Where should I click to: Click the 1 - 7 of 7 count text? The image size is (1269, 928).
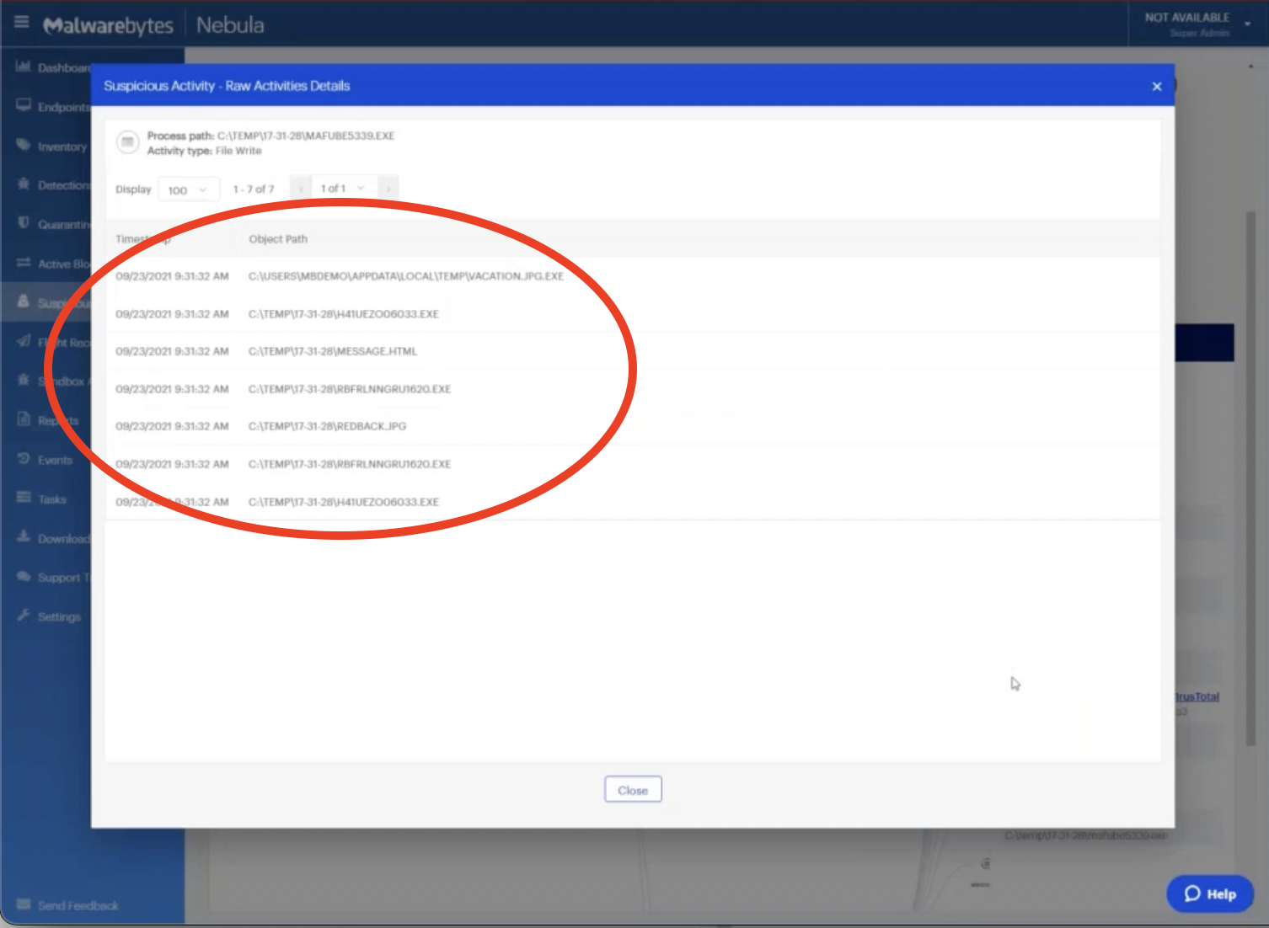click(254, 189)
